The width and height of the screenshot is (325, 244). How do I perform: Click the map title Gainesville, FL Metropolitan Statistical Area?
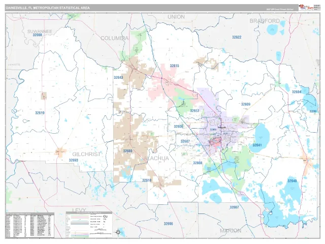pos(48,8)
